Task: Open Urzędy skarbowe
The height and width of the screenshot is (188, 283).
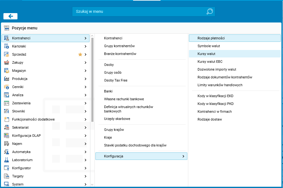Action: (x=117, y=119)
